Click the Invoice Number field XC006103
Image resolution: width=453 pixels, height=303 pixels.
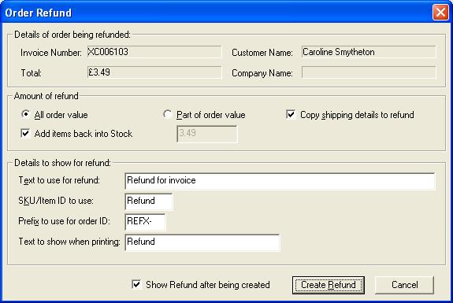coord(154,52)
